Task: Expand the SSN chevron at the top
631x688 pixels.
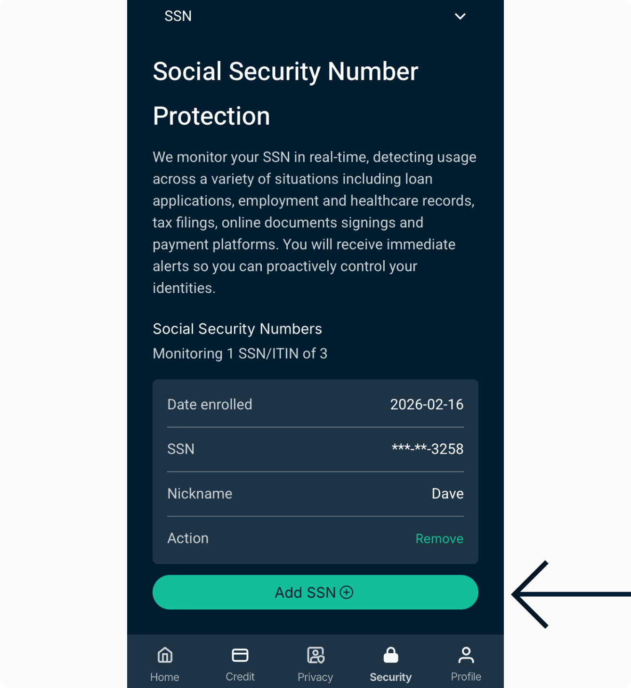Action: tap(460, 16)
